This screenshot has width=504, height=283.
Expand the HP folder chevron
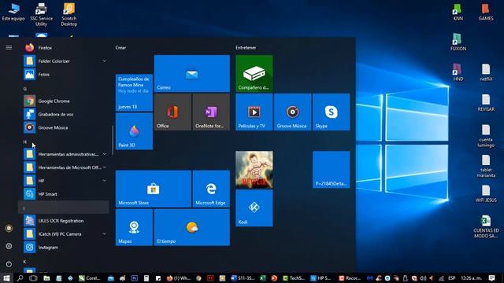pos(104,181)
